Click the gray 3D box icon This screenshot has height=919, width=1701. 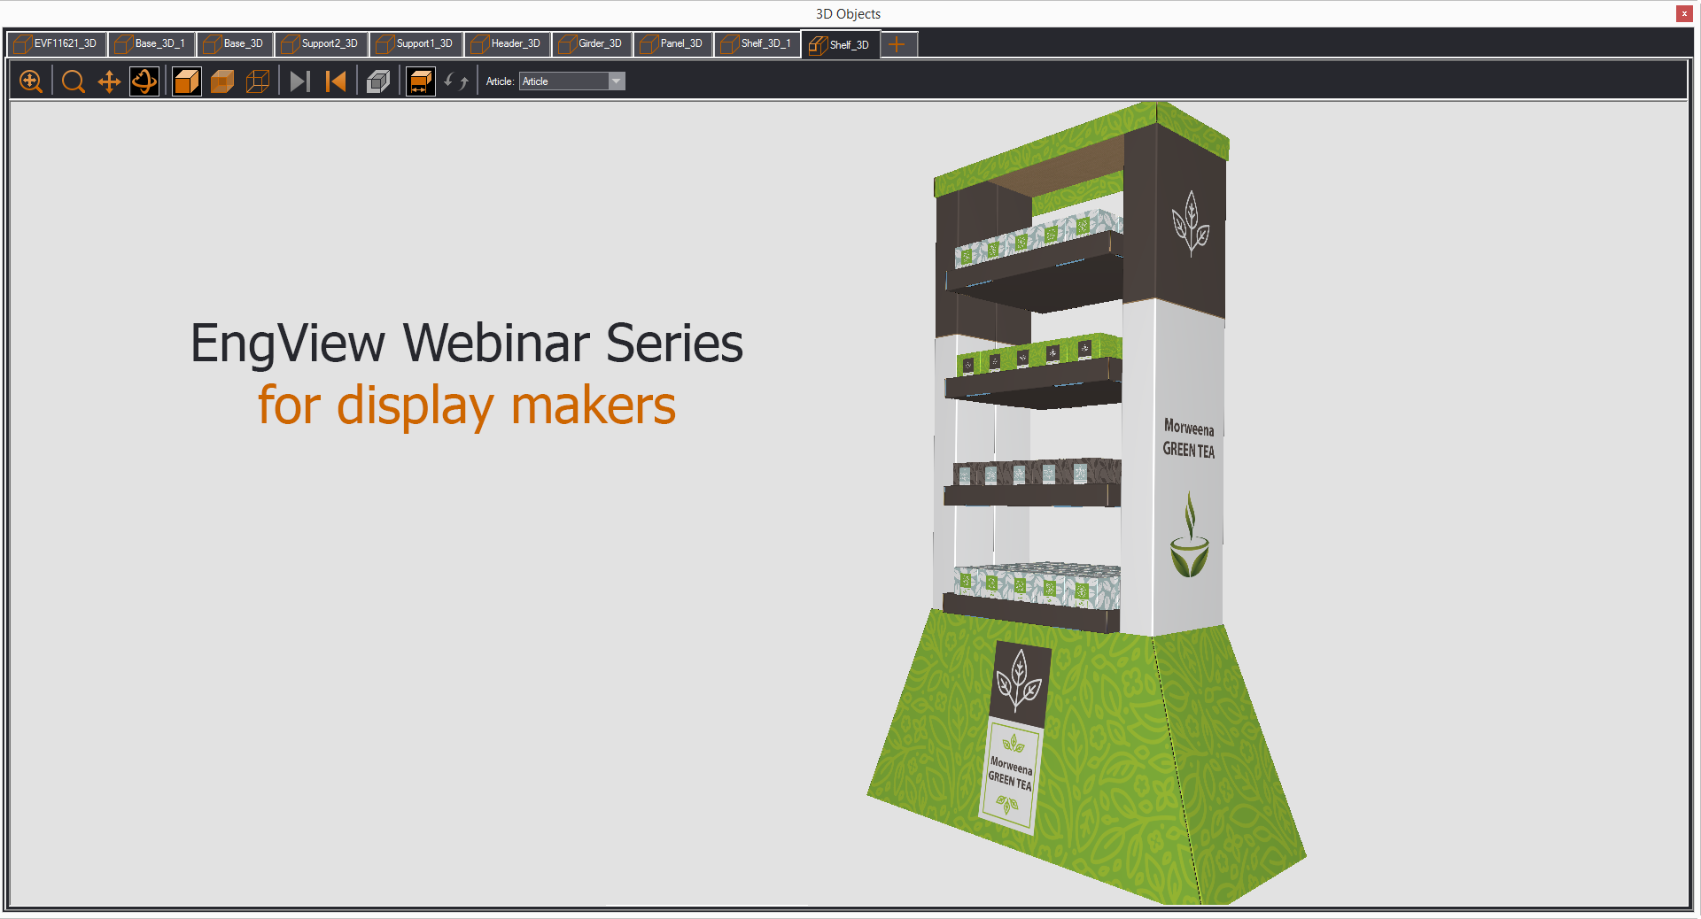(x=378, y=81)
